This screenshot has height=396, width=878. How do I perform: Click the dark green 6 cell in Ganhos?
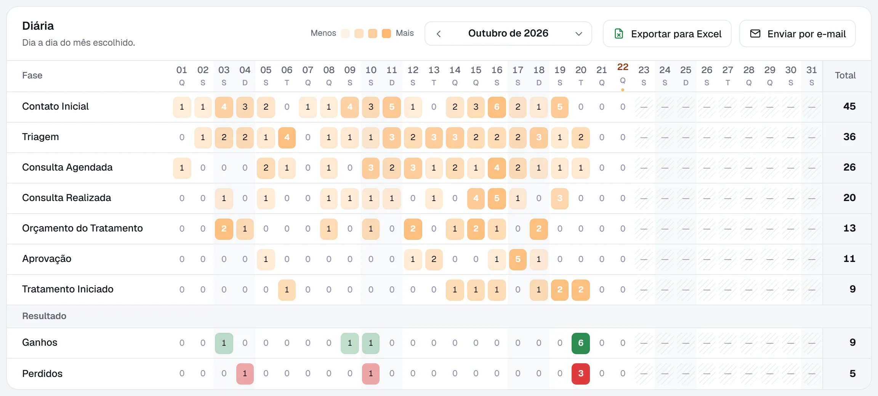tap(581, 343)
